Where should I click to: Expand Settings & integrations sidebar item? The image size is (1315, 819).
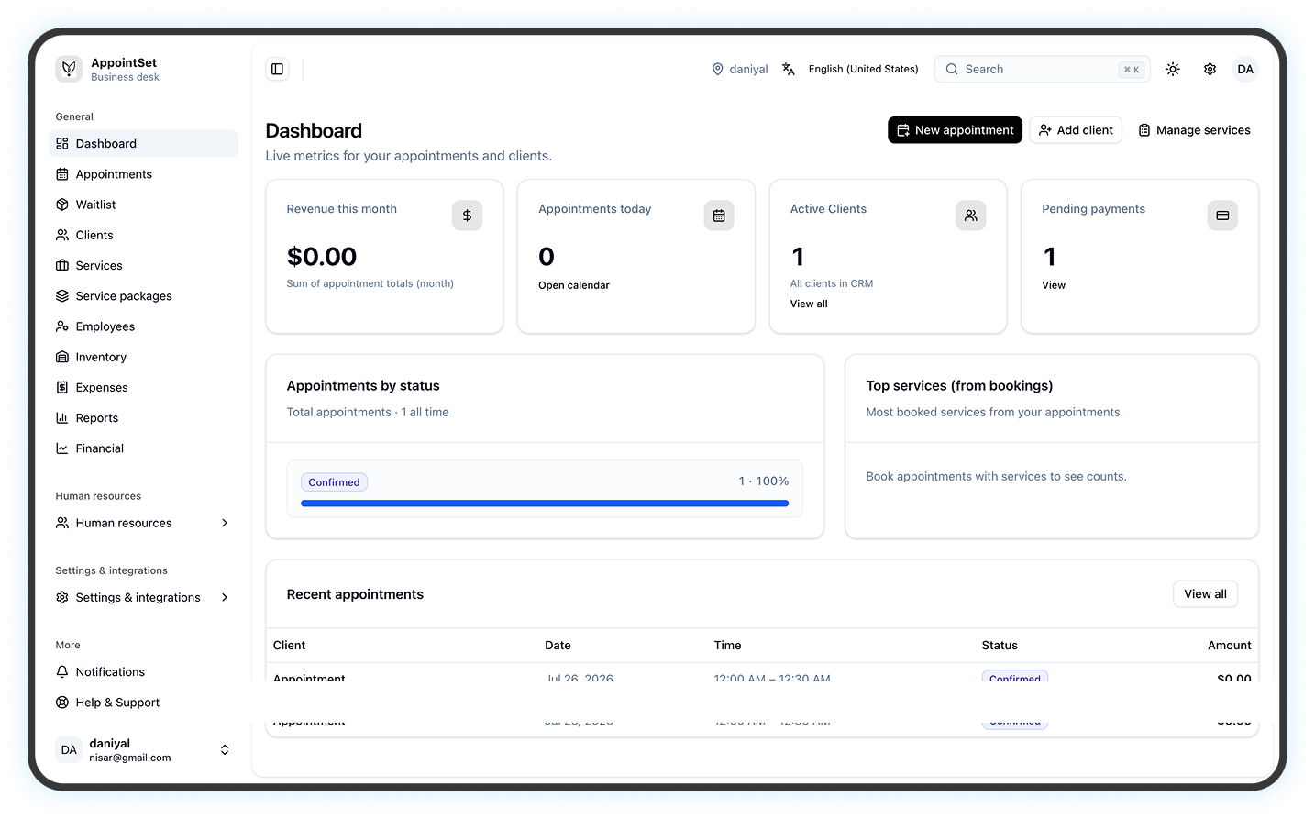point(143,597)
